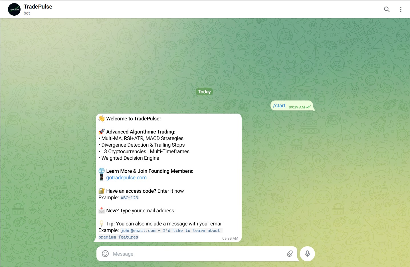Click 'New? Type your email address' text
Viewport: 410px width, 267px height.
tap(140, 211)
